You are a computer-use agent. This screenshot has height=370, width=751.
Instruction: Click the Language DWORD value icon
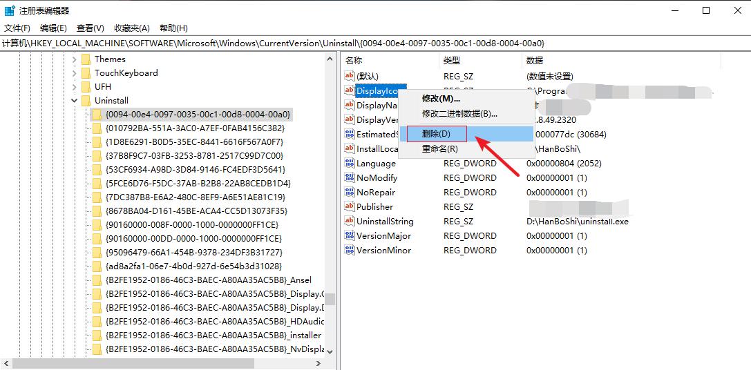click(x=350, y=164)
